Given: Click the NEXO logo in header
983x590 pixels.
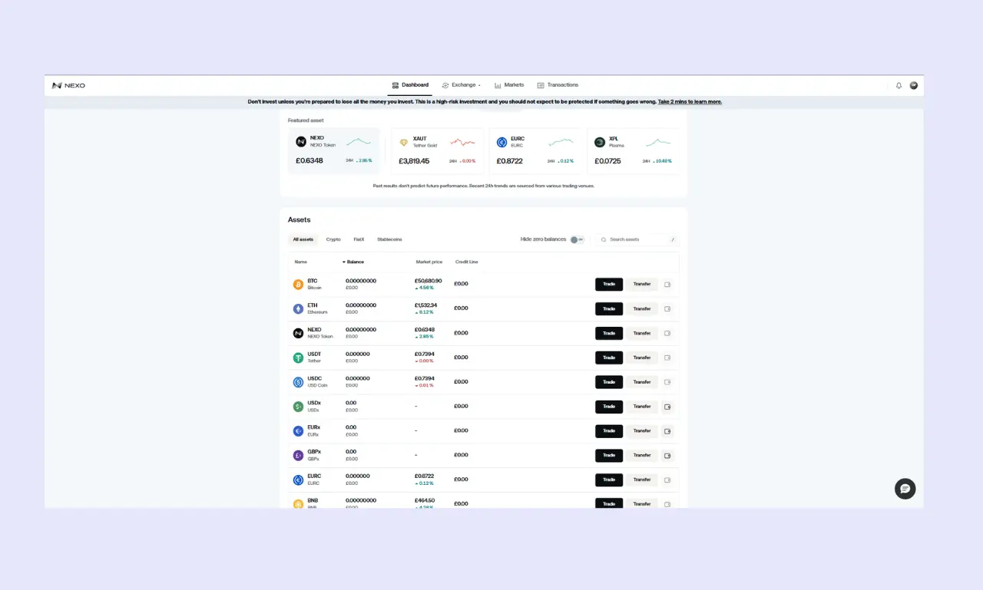Looking at the screenshot, I should 68,85.
